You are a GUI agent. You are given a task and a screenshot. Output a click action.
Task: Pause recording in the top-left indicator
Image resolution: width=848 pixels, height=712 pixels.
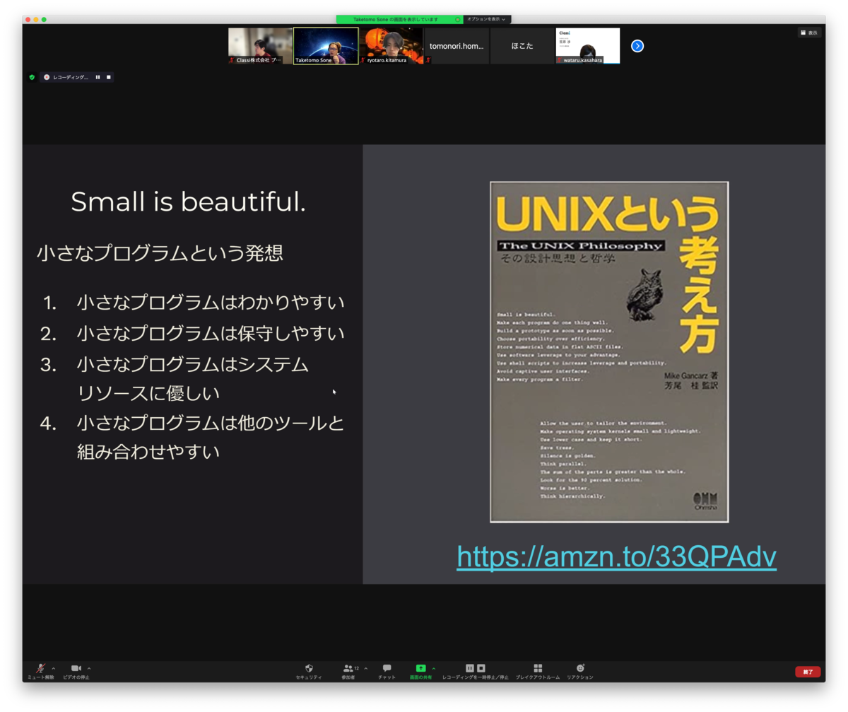click(98, 77)
